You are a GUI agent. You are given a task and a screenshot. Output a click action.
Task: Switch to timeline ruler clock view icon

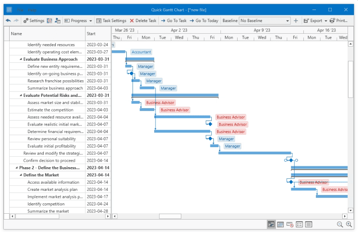point(290,225)
